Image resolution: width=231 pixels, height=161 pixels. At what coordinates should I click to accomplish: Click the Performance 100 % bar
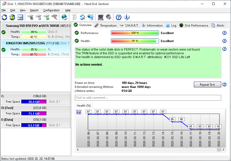(135, 33)
